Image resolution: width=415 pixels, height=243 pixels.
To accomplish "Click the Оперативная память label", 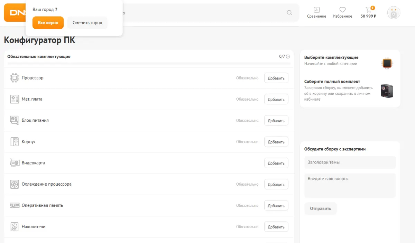I will pyautogui.click(x=43, y=205).
